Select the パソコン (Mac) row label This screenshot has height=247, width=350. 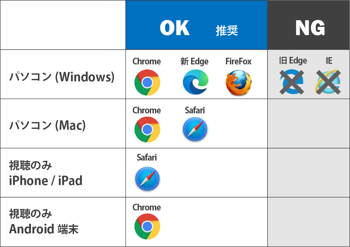[x=47, y=125]
